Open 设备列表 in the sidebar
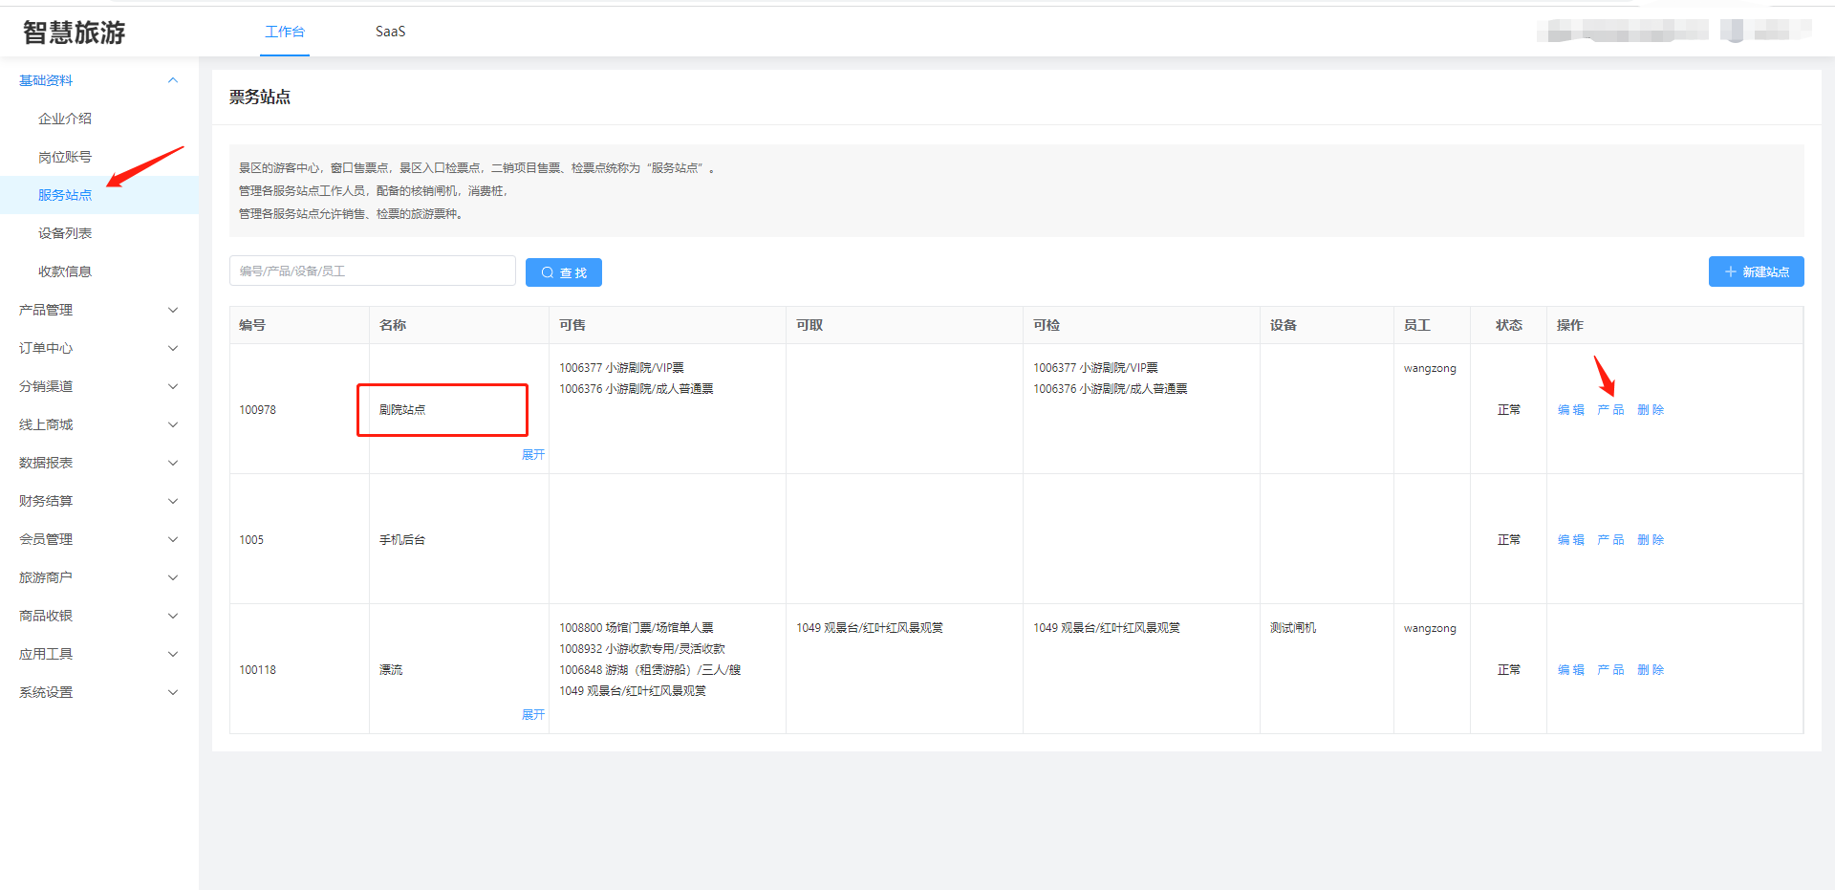Screen dimensions: 1835x890 (x=65, y=233)
